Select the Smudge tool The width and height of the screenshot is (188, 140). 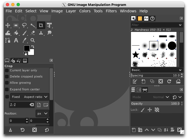(49, 33)
